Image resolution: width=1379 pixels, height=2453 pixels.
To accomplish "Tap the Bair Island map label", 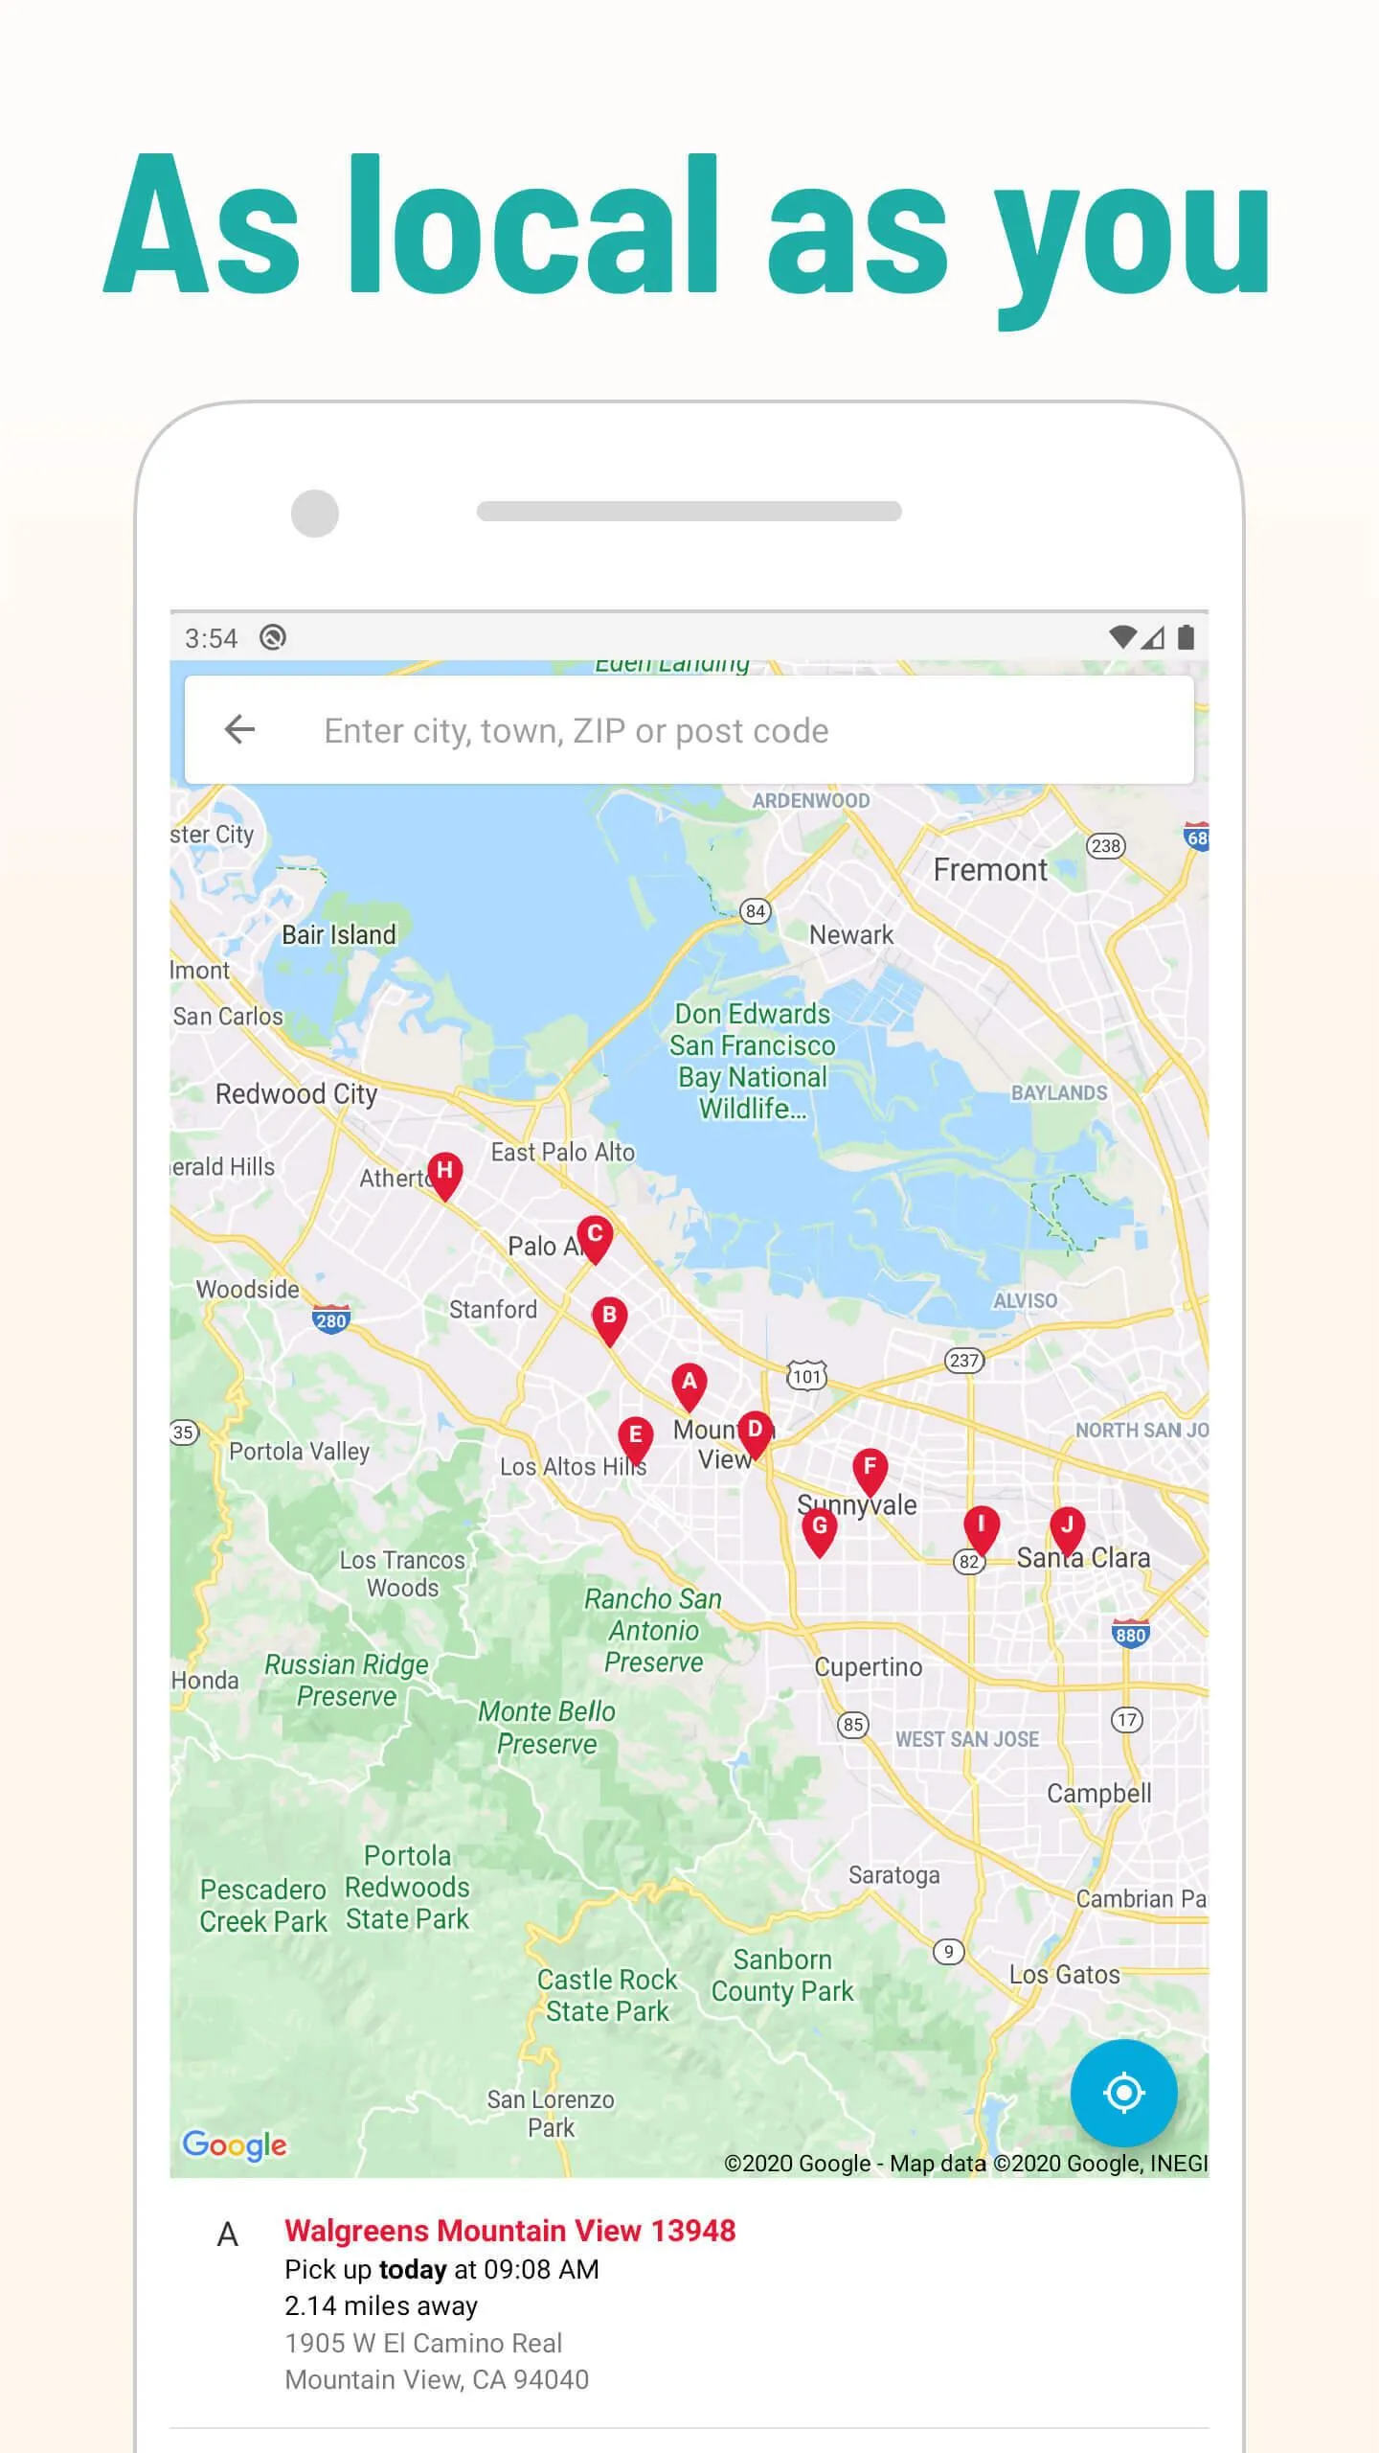I will click(338, 934).
